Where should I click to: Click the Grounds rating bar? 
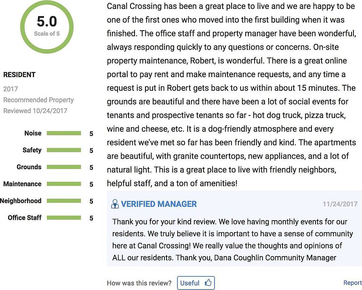[64, 167]
